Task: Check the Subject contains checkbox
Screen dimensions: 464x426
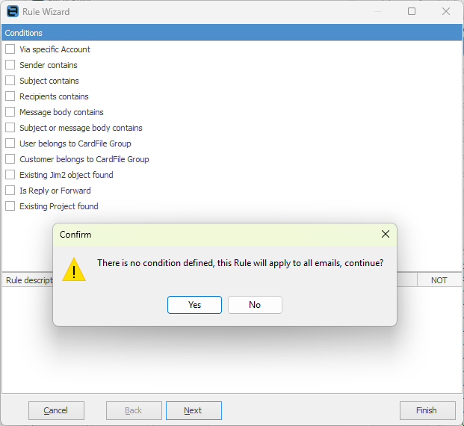Action: (x=10, y=81)
